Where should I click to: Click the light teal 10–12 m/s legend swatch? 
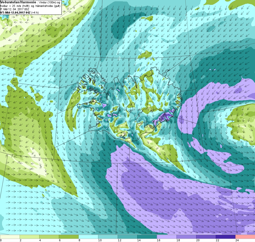(108, 237)
